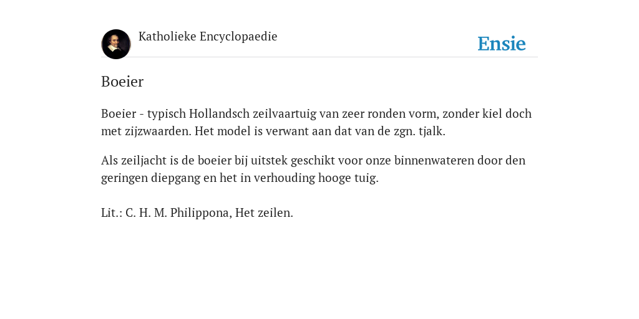The height and width of the screenshot is (319, 639).
Task: Open the Ensie logo link
Action: 502,44
